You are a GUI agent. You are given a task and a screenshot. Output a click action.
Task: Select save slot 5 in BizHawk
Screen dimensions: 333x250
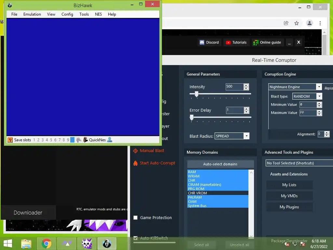[51, 140]
